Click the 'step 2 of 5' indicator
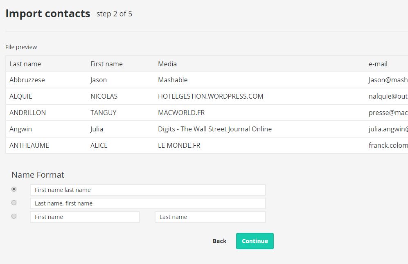The height and width of the screenshot is (264, 408). pyautogui.click(x=114, y=14)
